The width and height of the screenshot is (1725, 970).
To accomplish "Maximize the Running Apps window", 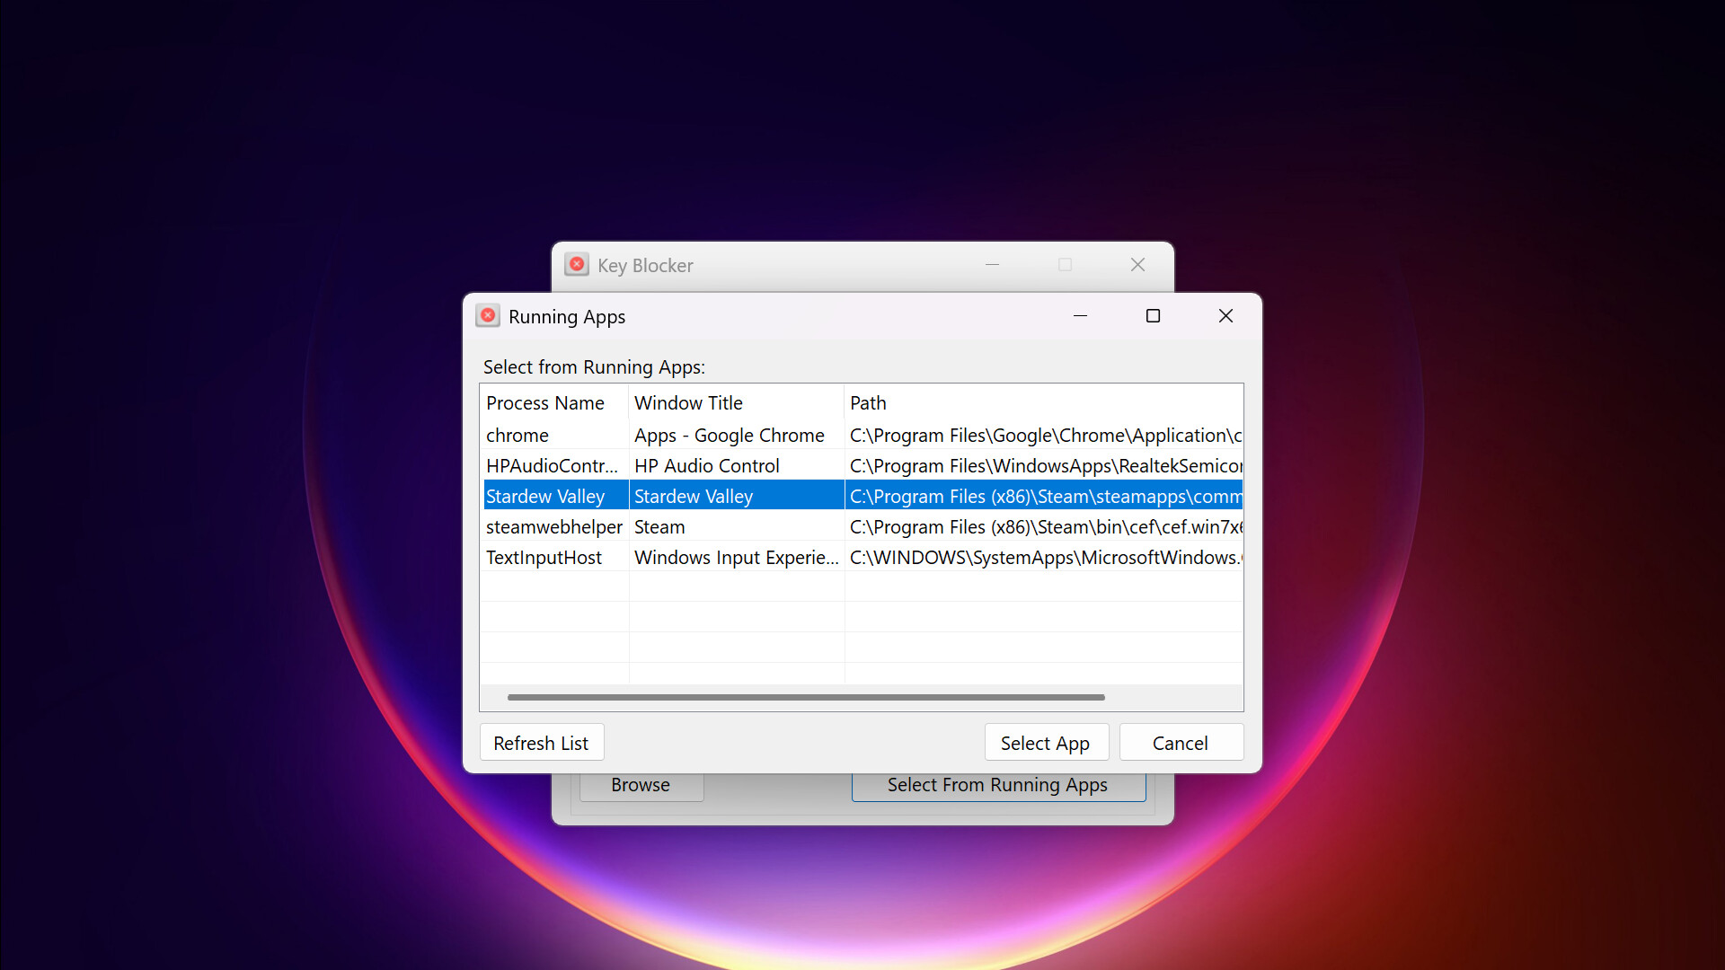I will (x=1153, y=315).
